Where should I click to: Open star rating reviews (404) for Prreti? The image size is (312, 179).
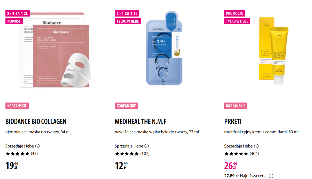[x=241, y=154]
